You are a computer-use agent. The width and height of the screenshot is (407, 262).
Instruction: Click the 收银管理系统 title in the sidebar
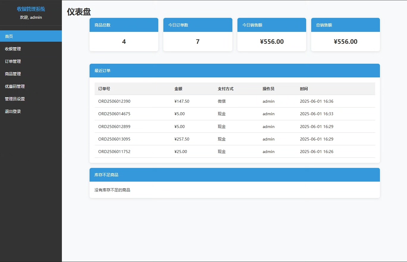(x=31, y=9)
